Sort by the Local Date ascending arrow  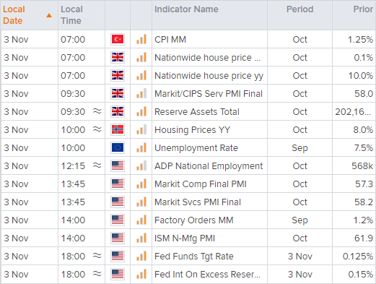(49, 15)
